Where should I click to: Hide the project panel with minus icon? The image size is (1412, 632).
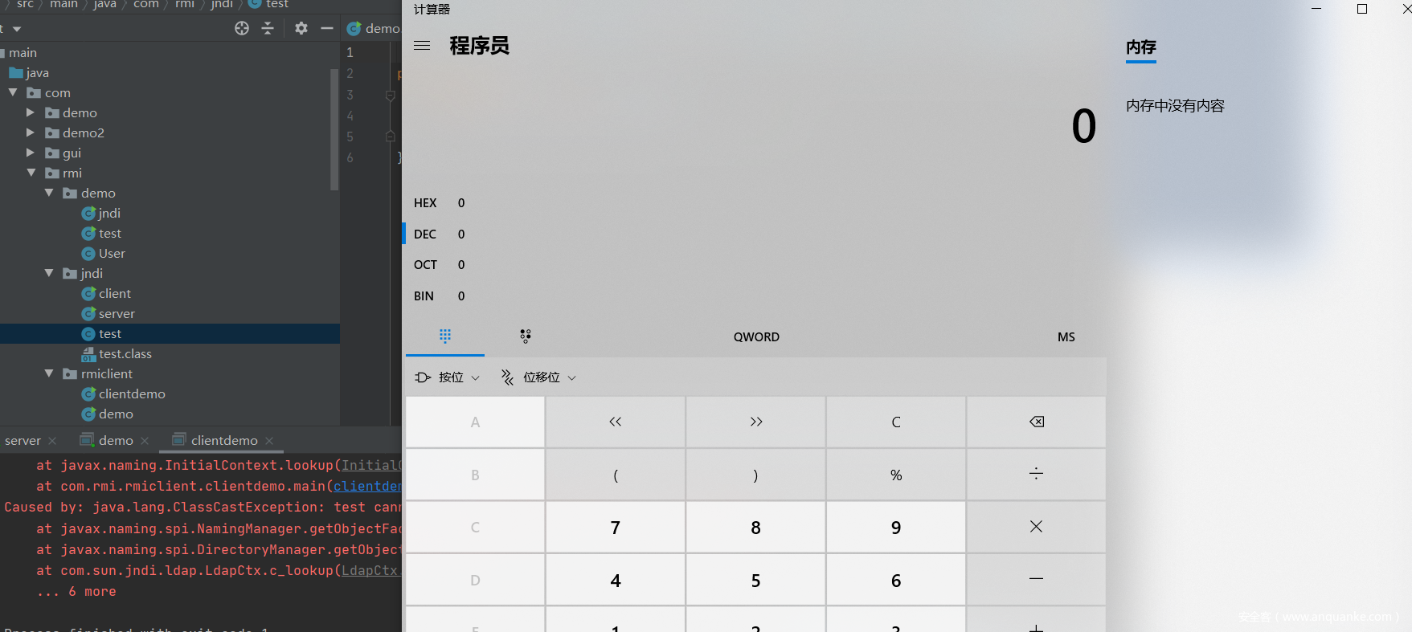coord(327,28)
